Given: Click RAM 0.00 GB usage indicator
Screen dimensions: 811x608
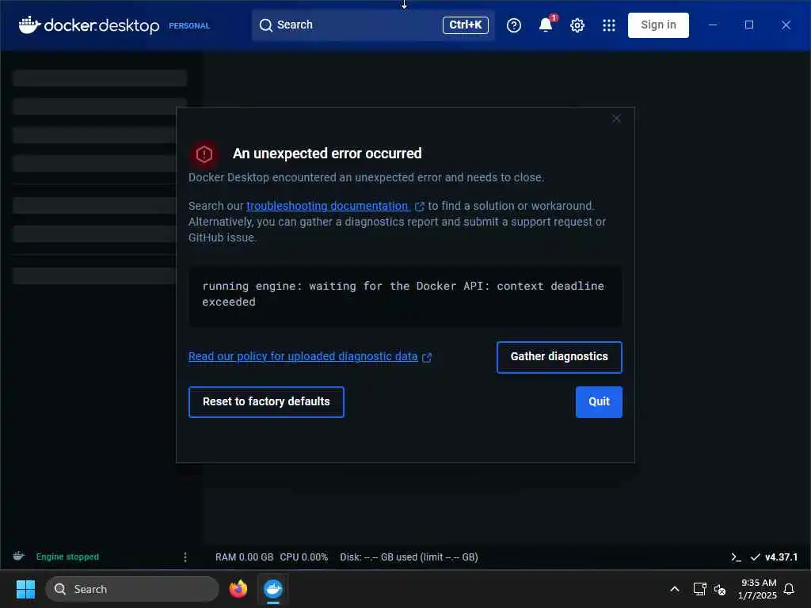Looking at the screenshot, I should click(x=244, y=557).
